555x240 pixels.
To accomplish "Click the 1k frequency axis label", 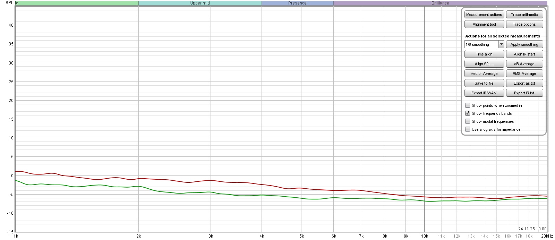I will (x=16, y=236).
